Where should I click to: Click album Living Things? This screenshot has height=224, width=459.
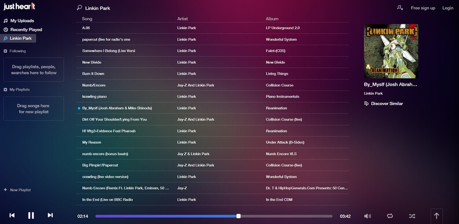click(277, 74)
